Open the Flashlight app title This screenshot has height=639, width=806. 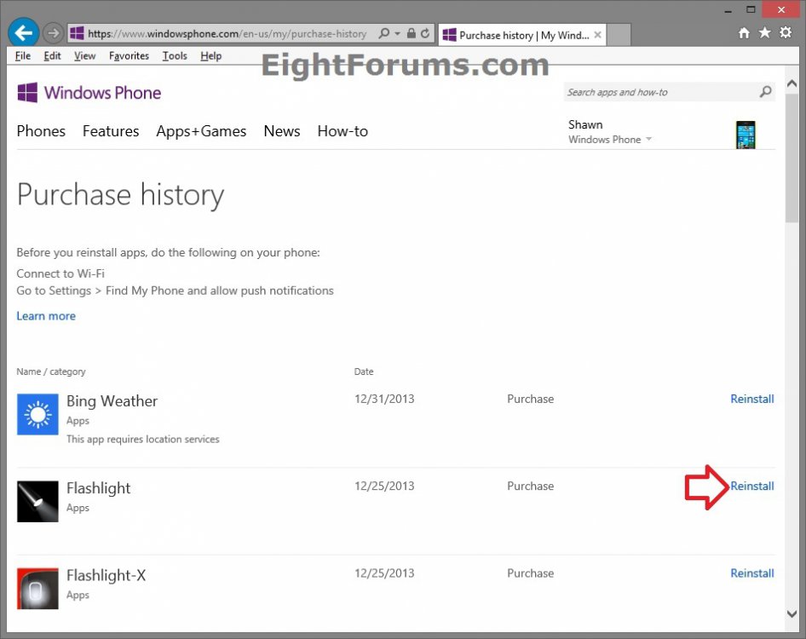coord(99,488)
